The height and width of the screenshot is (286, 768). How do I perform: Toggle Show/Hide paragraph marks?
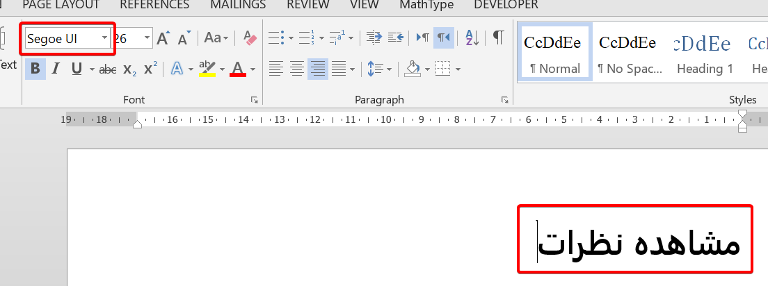pos(498,37)
